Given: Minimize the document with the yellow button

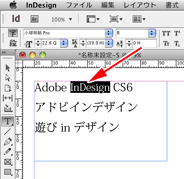Looking at the screenshot, I should 33,55.
